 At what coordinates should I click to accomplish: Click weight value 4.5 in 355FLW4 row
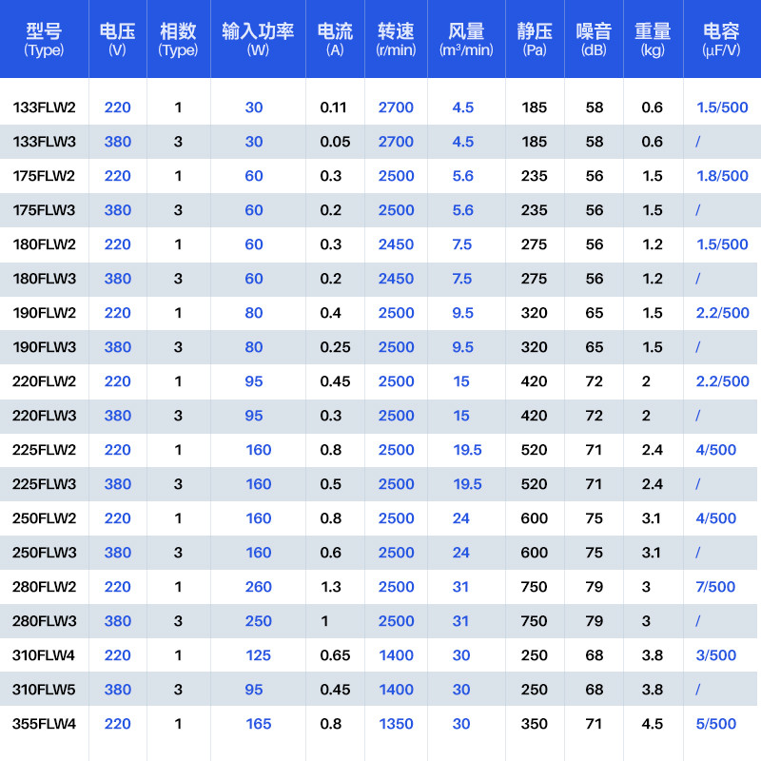click(x=653, y=724)
